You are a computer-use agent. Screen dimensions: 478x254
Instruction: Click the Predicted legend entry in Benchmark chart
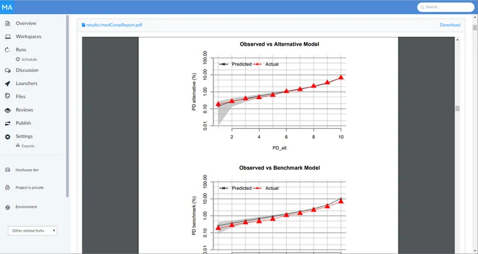click(x=236, y=188)
